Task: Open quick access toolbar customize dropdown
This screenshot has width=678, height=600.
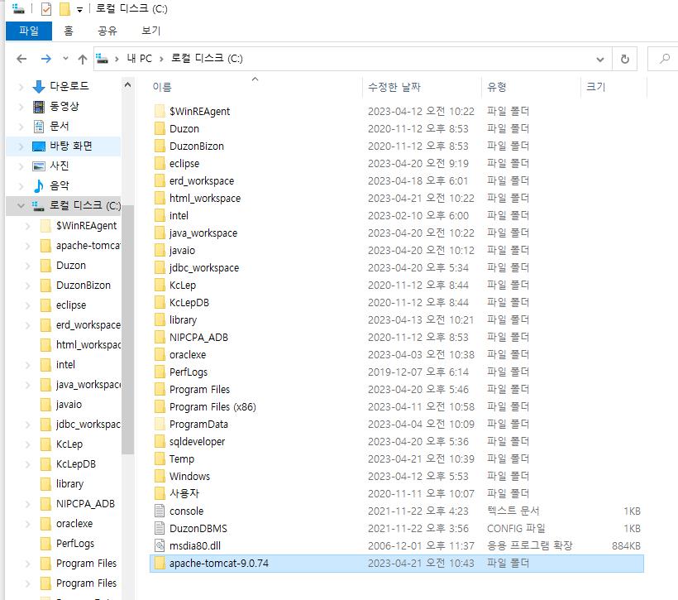Action: point(79,10)
